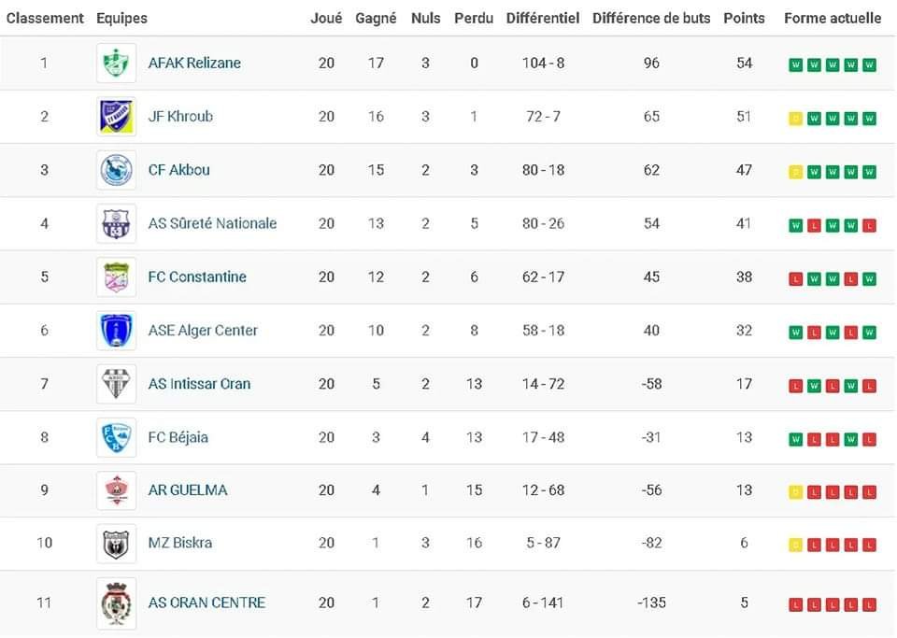Open the JF Khroub team page
The image size is (897, 638).
pyautogui.click(x=180, y=117)
